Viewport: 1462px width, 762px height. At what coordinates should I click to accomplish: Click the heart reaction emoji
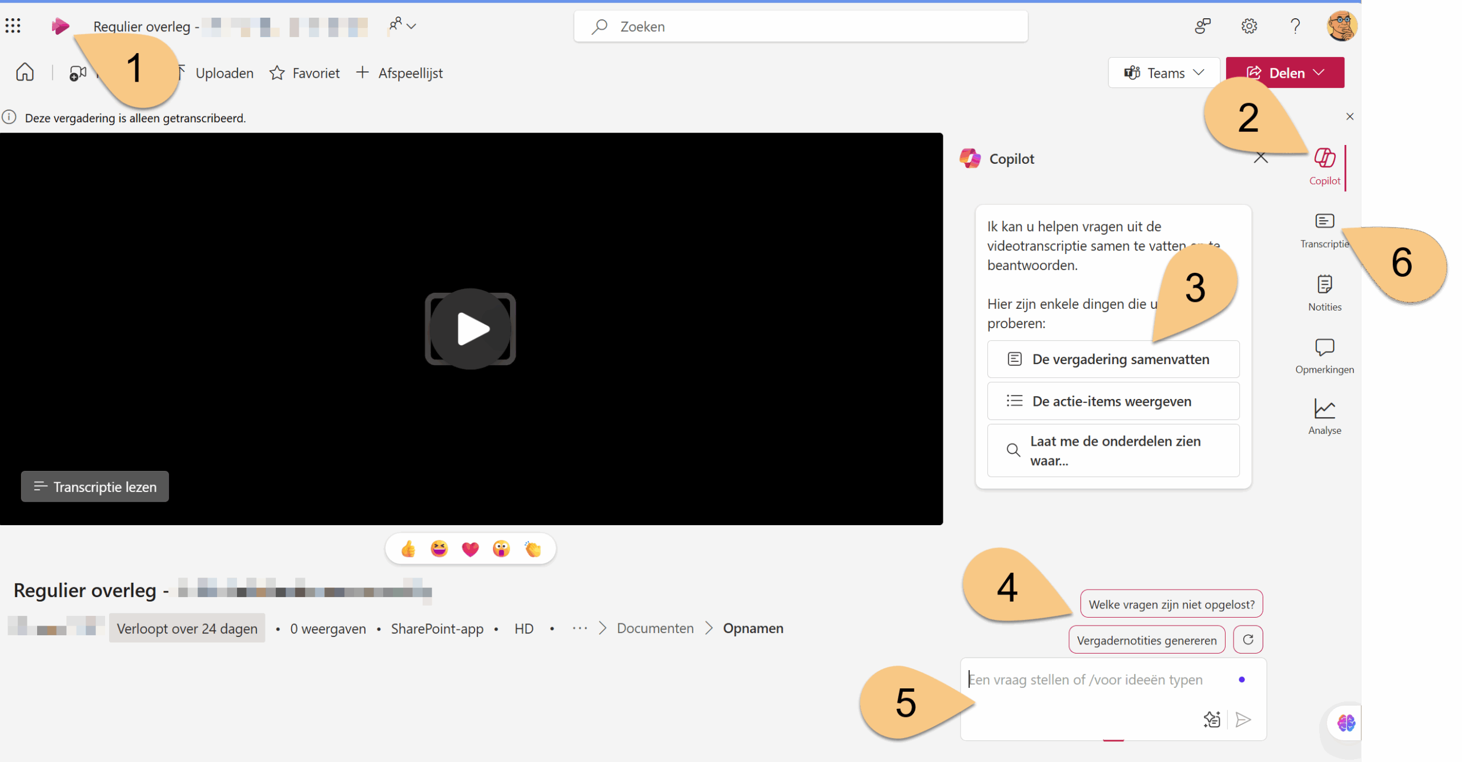tap(470, 549)
